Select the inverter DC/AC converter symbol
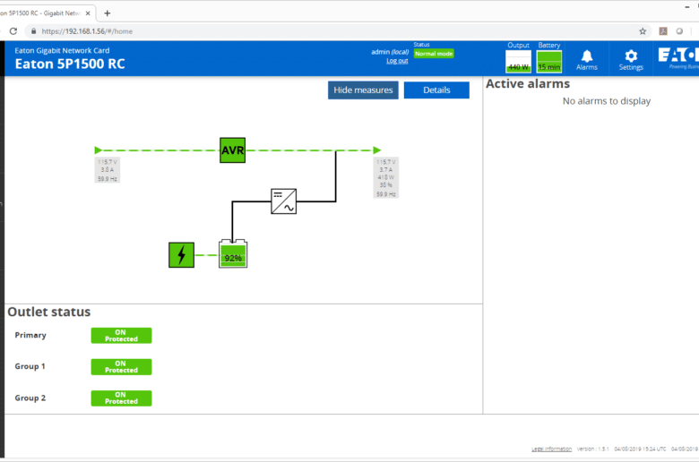 283,201
